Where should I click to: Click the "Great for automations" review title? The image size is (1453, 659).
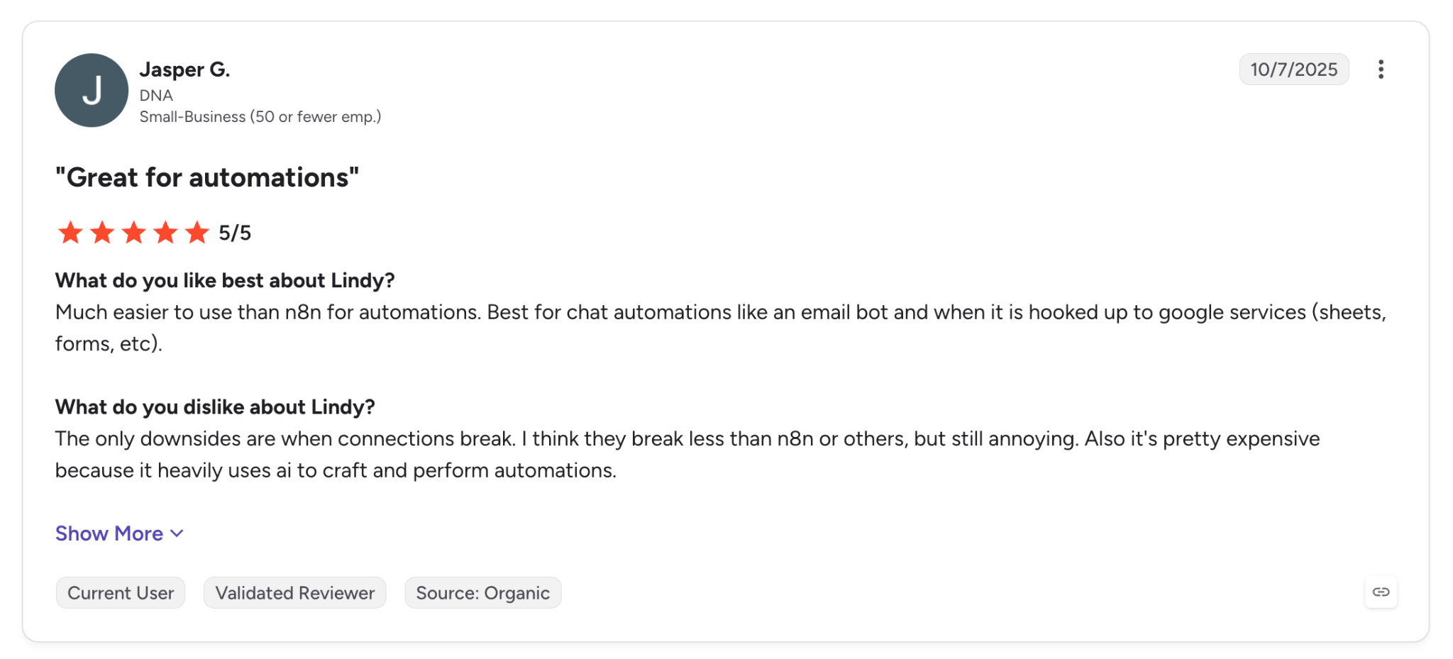click(207, 177)
